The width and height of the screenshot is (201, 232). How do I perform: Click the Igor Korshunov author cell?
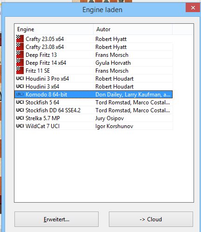click(x=114, y=126)
